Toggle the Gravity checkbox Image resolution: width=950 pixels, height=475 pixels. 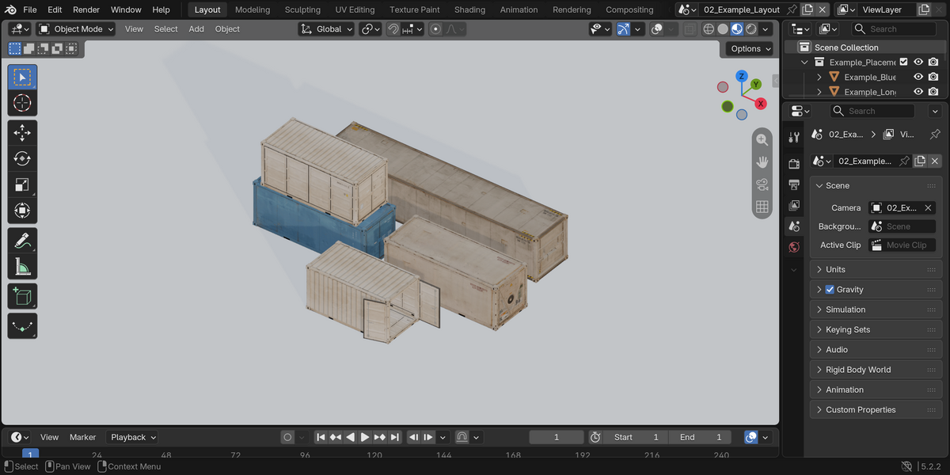pyautogui.click(x=830, y=290)
